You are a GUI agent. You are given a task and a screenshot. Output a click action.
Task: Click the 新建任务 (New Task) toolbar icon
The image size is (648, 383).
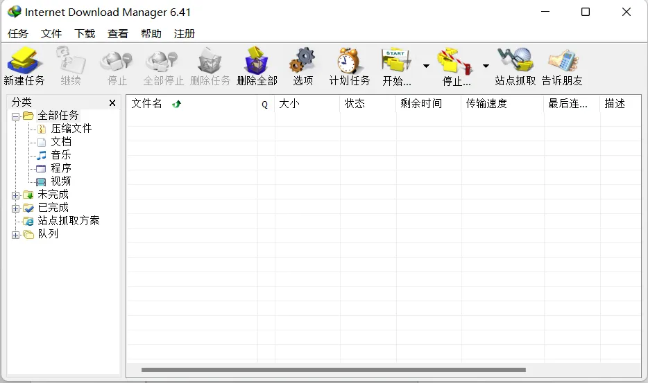pos(24,62)
